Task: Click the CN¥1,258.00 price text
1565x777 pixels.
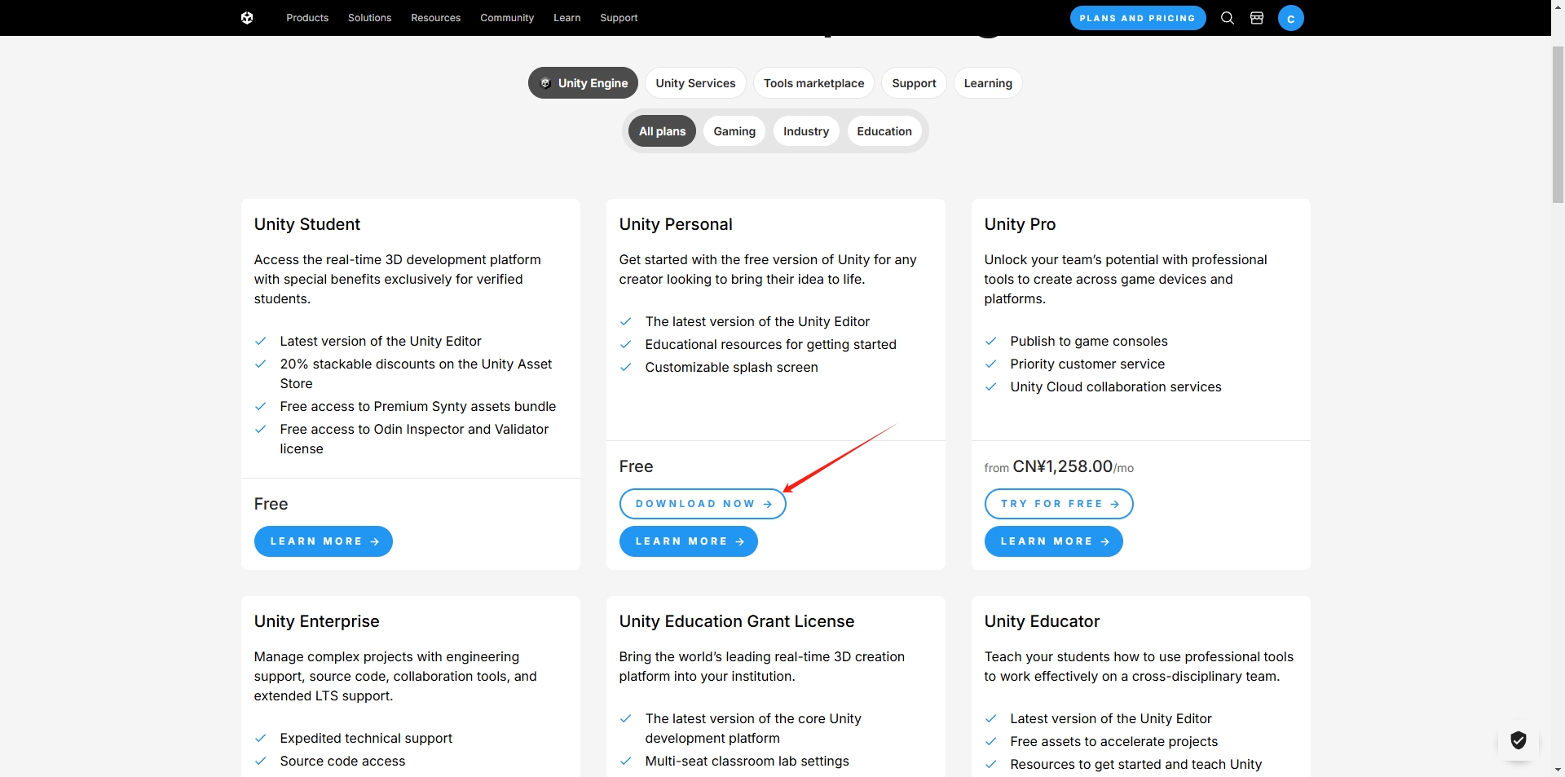Action: pyautogui.click(x=1063, y=466)
